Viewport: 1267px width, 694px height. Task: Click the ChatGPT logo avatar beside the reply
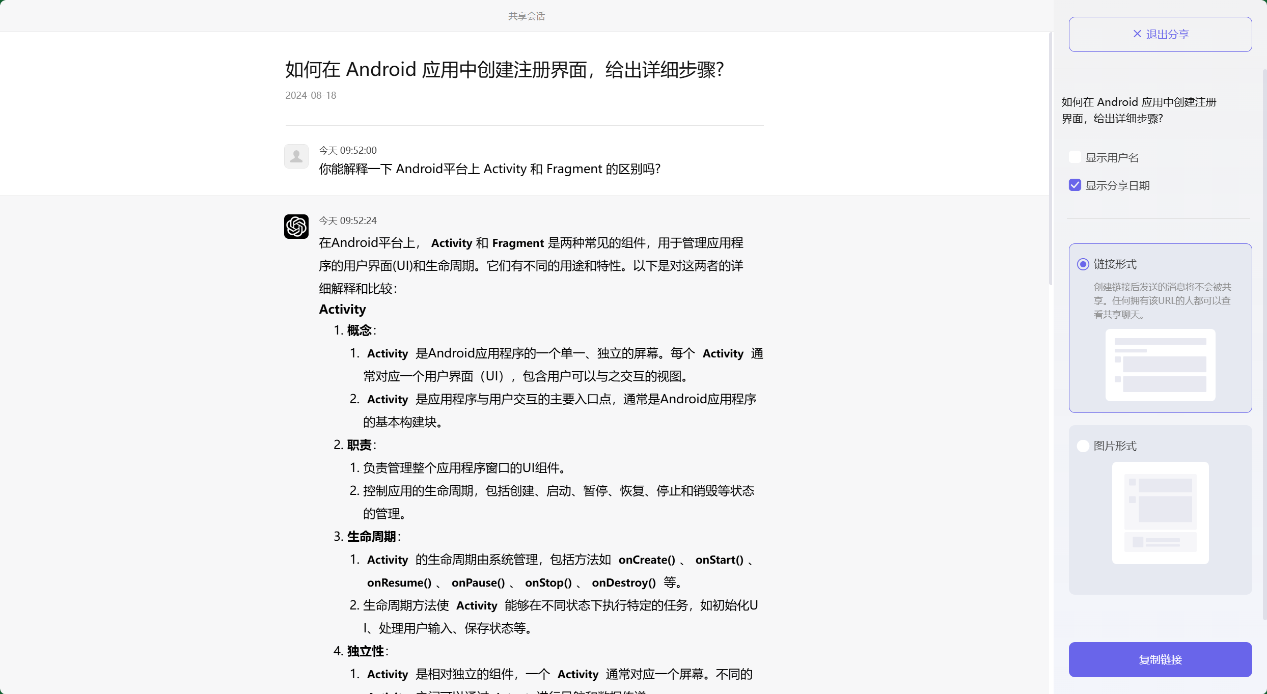pyautogui.click(x=296, y=227)
